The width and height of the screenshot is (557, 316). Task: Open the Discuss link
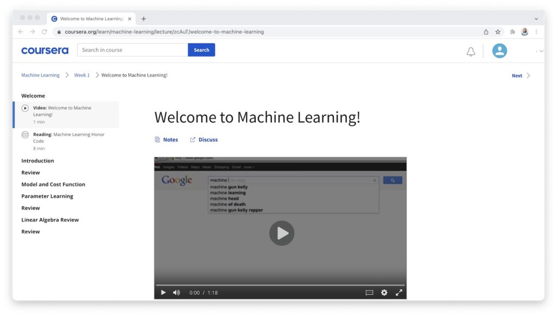click(204, 140)
